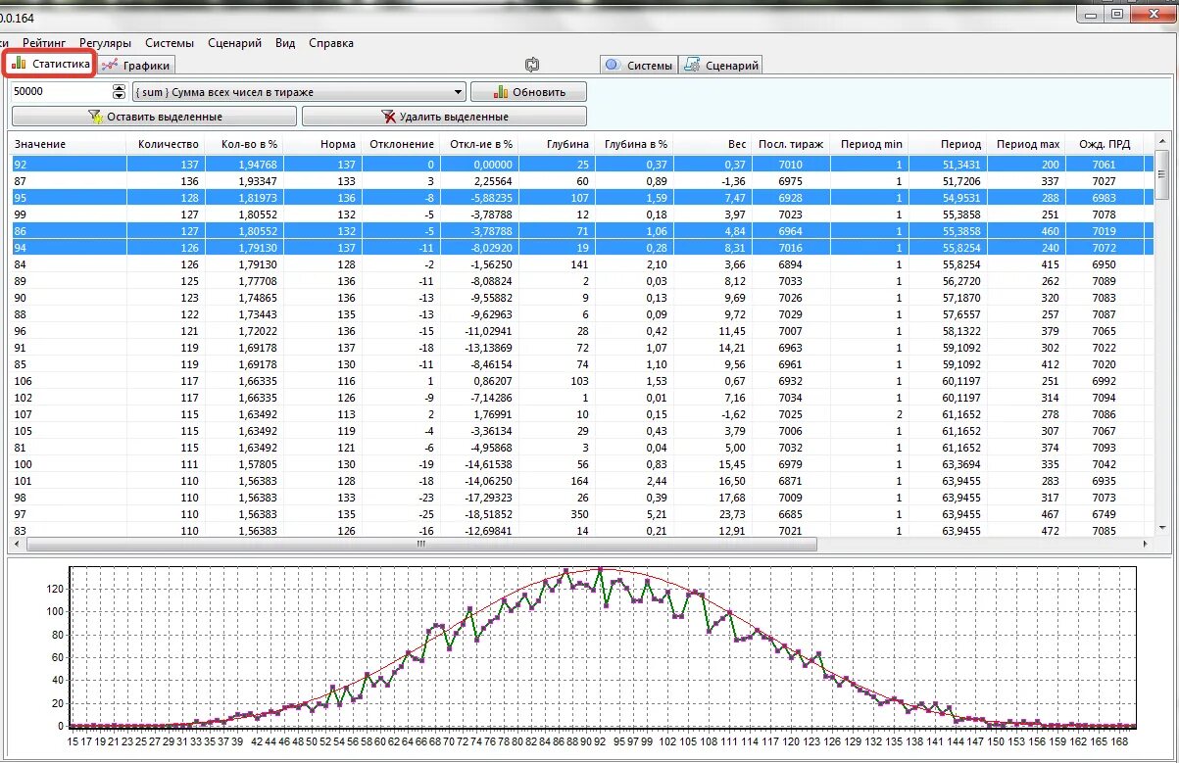This screenshot has height=763, width=1179.
Task: Select the row with value 106
Action: [582, 381]
